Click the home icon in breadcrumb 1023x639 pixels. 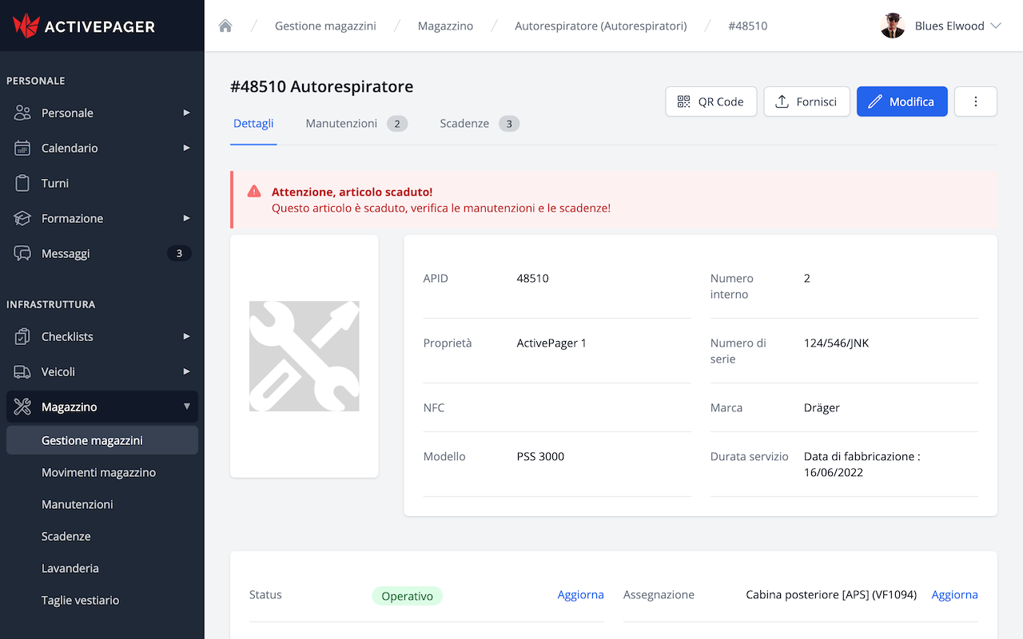[225, 26]
